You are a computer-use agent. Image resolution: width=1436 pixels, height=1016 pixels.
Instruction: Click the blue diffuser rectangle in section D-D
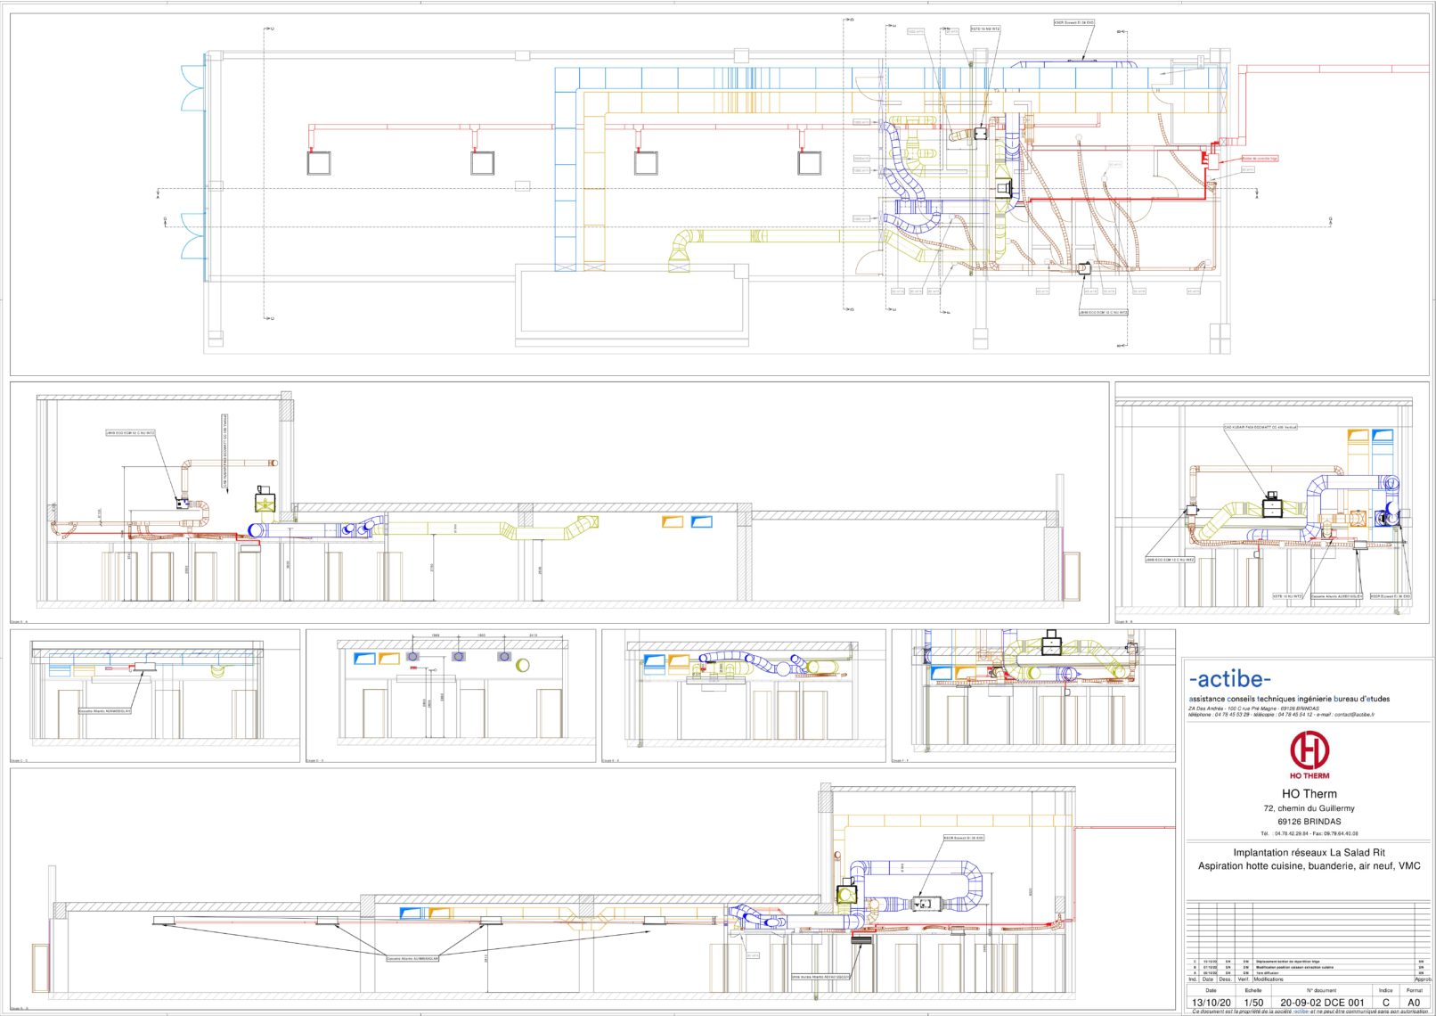364,659
